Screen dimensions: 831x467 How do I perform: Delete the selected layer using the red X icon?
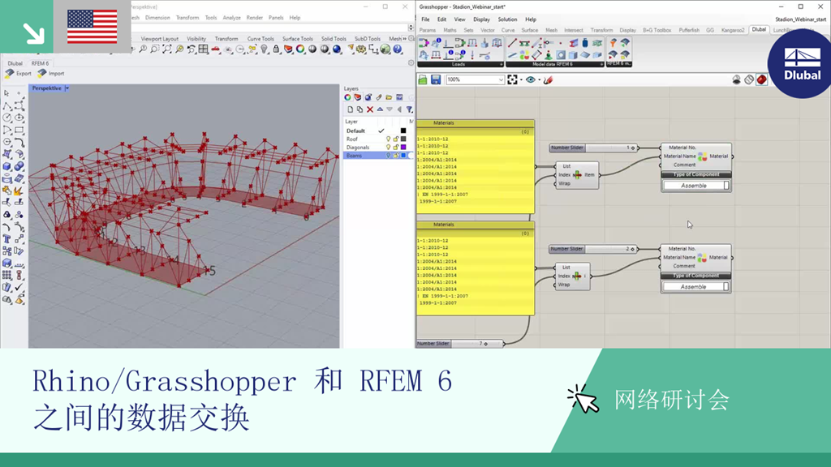tap(369, 109)
